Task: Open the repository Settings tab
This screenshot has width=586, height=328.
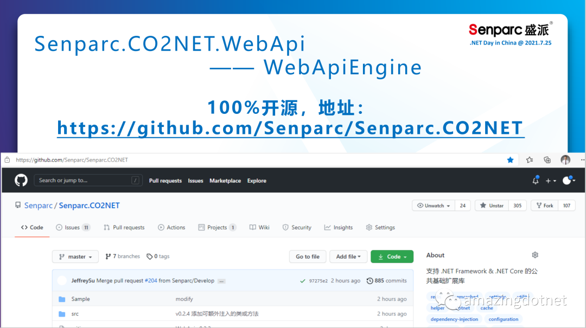Action: pyautogui.click(x=380, y=227)
